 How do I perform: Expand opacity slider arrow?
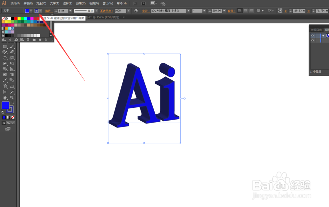[x=128, y=11]
